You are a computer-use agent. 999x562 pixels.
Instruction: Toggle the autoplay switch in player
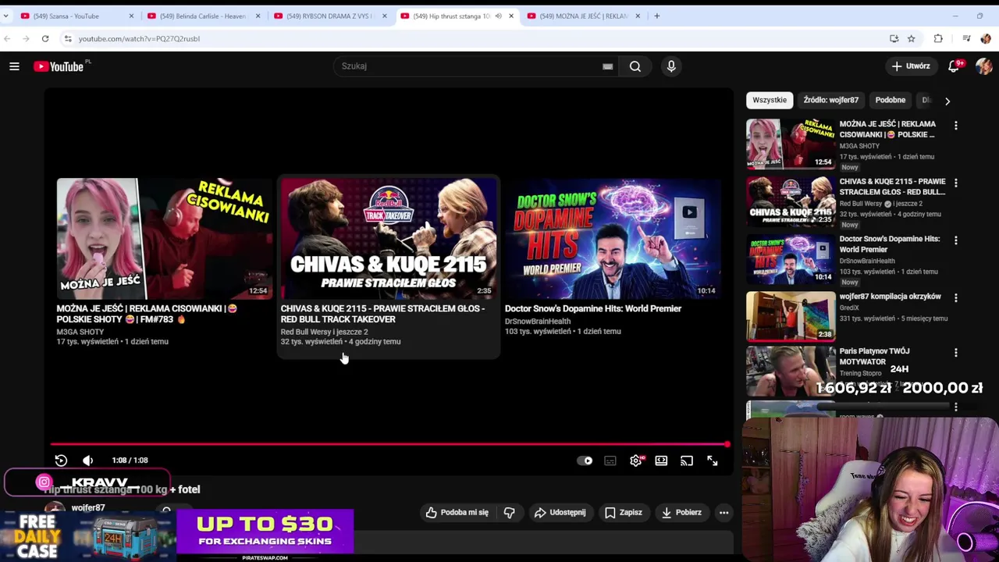pyautogui.click(x=585, y=461)
